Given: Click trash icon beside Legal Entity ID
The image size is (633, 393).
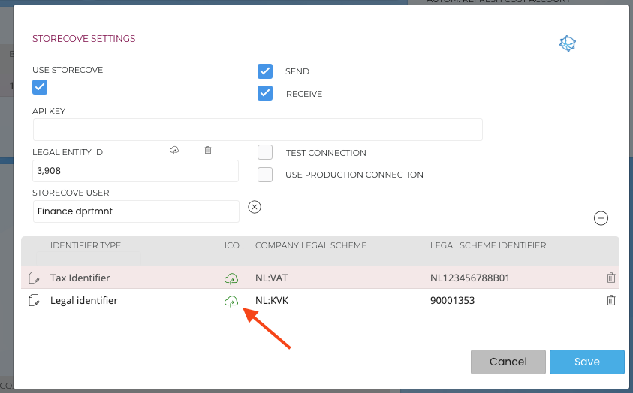Looking at the screenshot, I should 208,151.
